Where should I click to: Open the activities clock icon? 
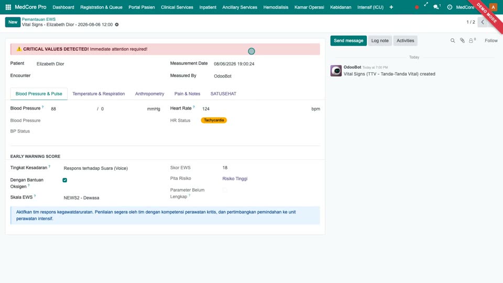(450, 7)
